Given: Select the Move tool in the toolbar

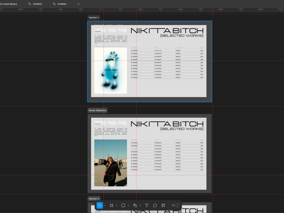Looking at the screenshot, I should (x=100, y=205).
